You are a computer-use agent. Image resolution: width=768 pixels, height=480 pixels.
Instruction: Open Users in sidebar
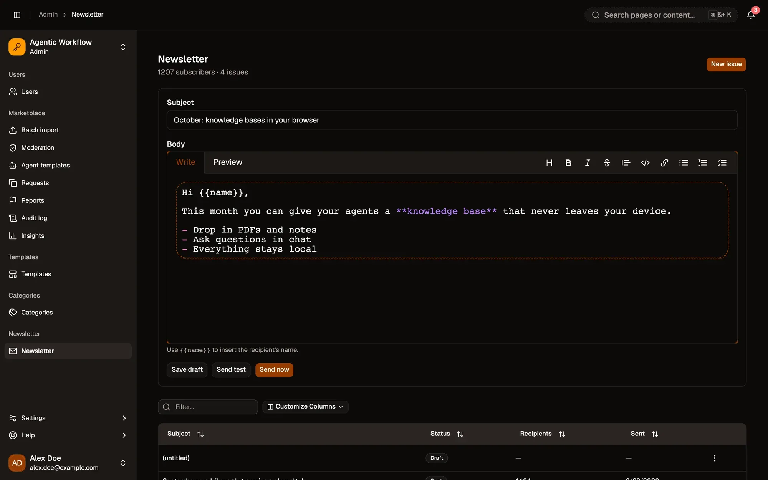[68, 92]
